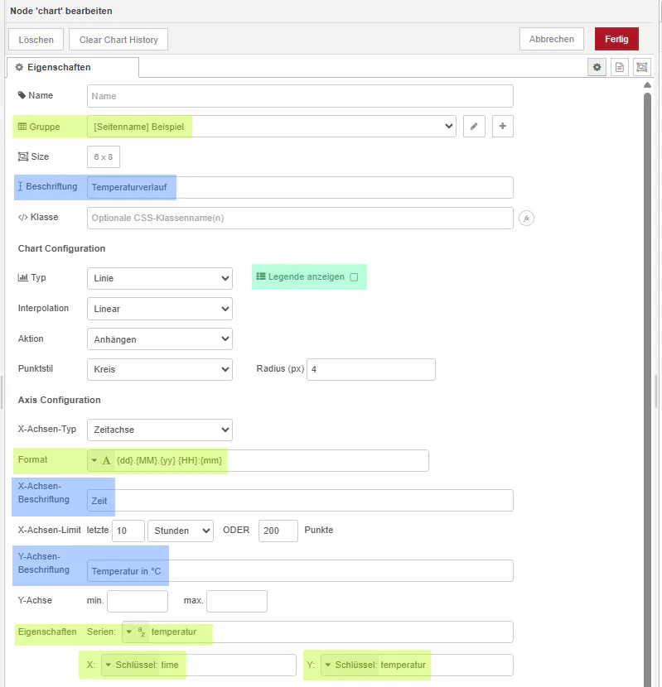Click the Fertig button

tap(616, 39)
